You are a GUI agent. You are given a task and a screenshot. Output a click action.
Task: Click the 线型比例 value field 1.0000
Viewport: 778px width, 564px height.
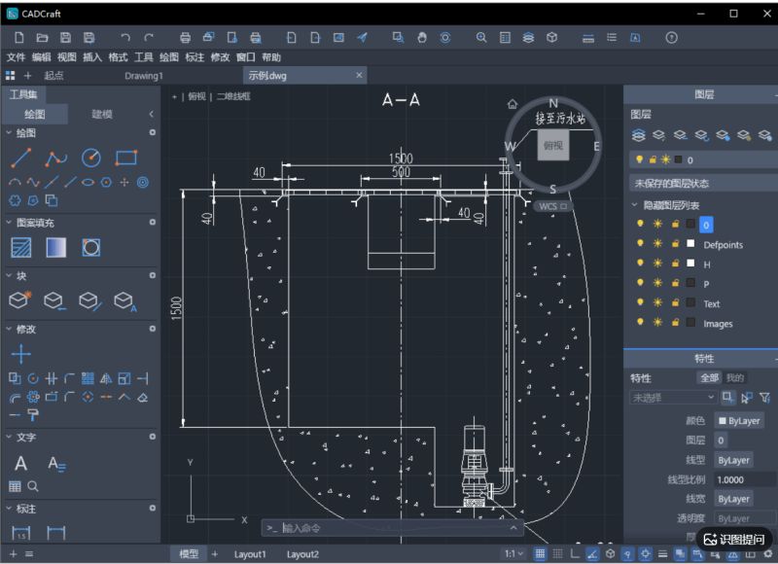[744, 479]
